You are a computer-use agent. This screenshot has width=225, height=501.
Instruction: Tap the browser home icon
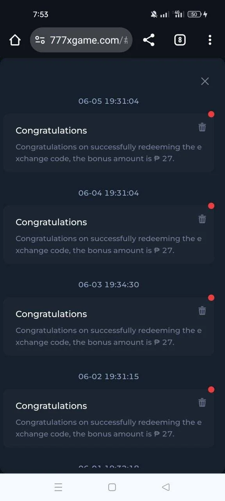15,40
